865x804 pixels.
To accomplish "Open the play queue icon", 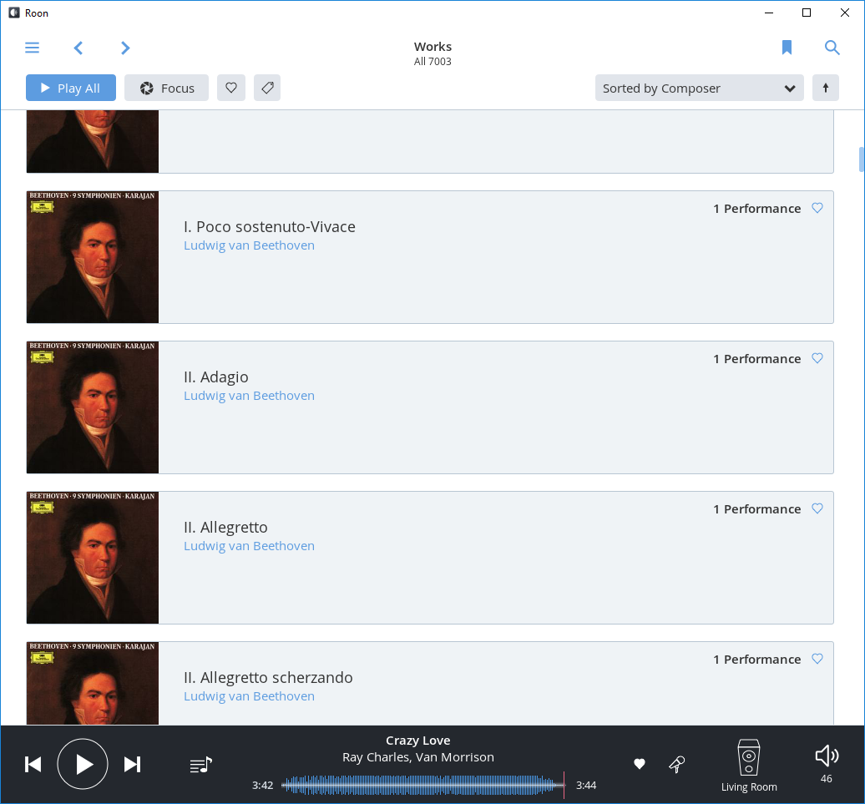I will (200, 765).
